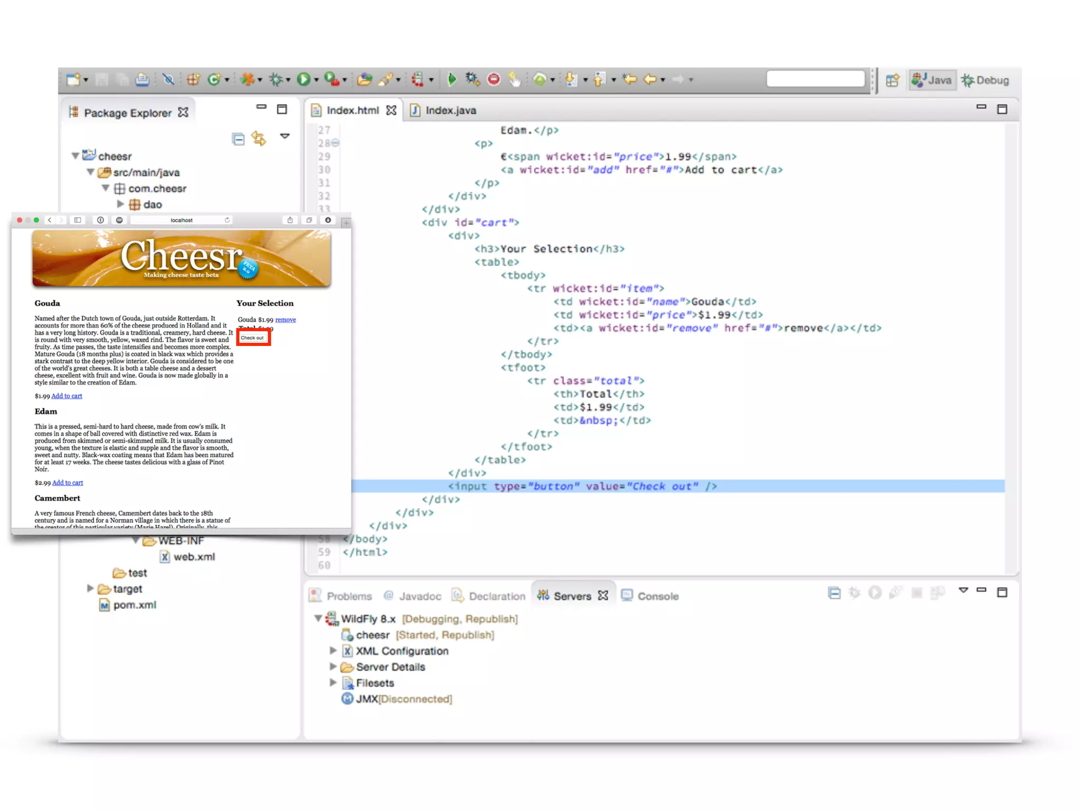Click the Open Type folder icon

coord(364,80)
